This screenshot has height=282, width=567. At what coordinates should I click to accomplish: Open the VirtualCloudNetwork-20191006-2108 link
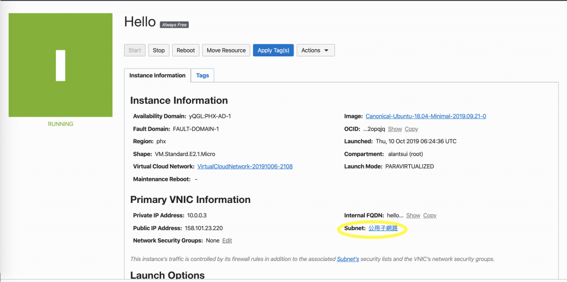245,166
